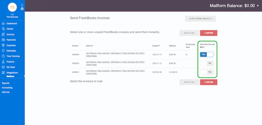Open Invoices section label
Screen dimensions: 262x125
(10, 34)
